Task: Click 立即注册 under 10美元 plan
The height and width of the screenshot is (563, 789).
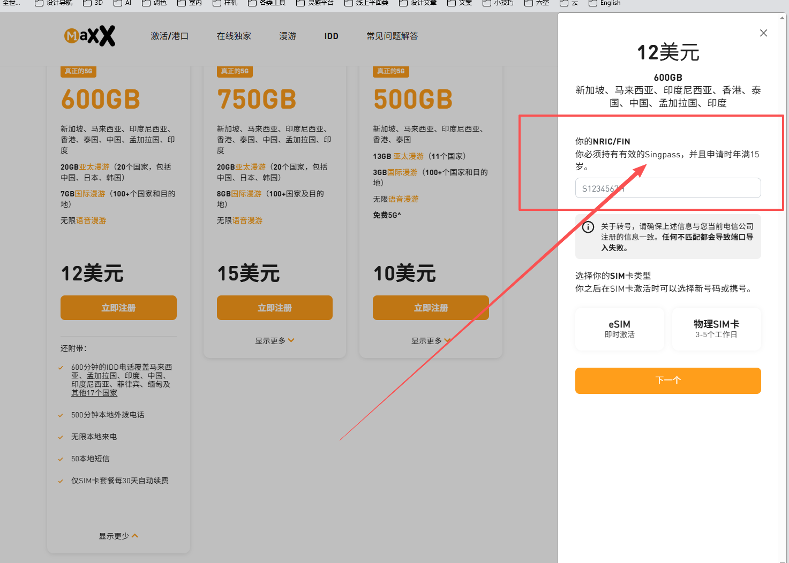Action: 431,308
